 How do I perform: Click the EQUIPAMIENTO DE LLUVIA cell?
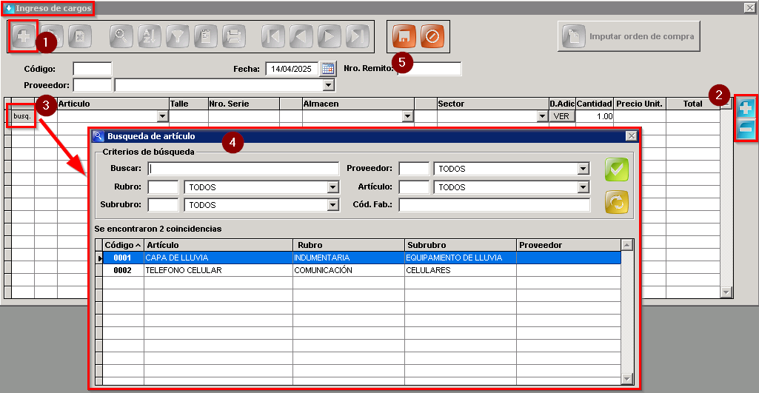(461, 258)
